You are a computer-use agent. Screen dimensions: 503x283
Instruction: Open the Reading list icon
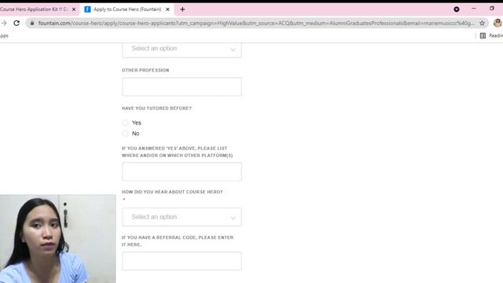click(x=483, y=35)
